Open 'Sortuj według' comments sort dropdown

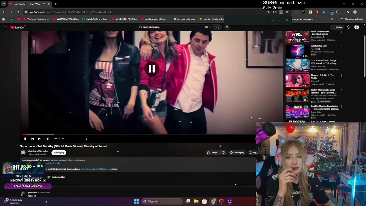click(x=56, y=177)
